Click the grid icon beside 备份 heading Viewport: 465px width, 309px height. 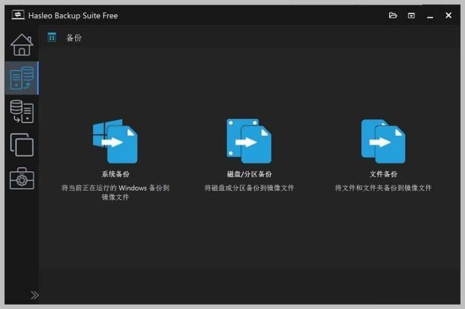(52, 38)
